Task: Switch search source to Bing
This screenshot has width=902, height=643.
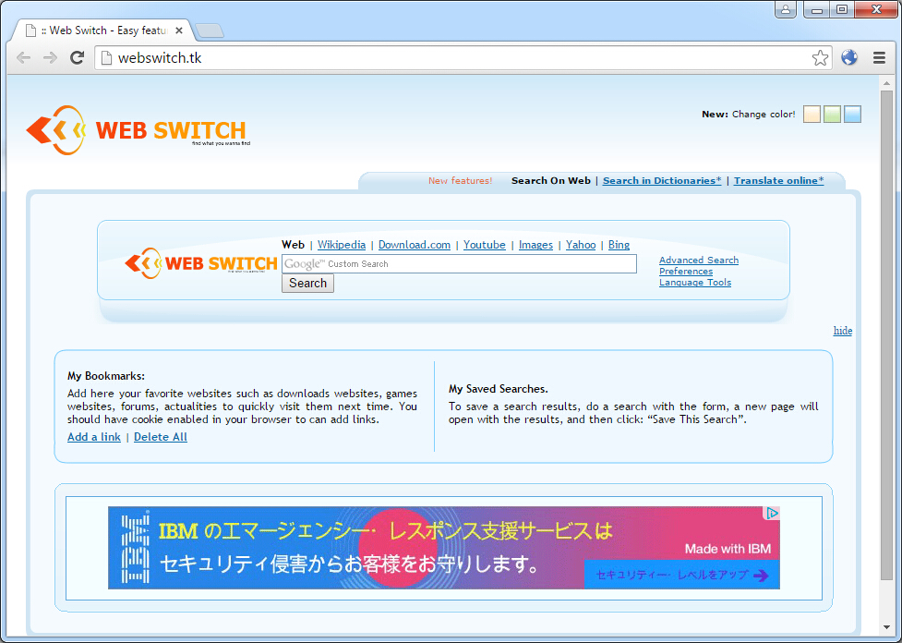Action: click(x=619, y=245)
